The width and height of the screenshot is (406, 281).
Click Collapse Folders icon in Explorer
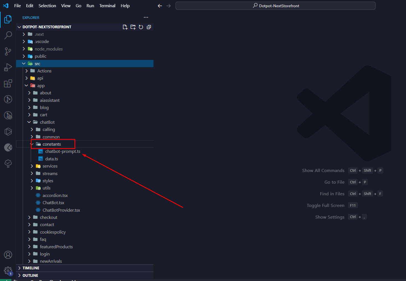(x=149, y=27)
